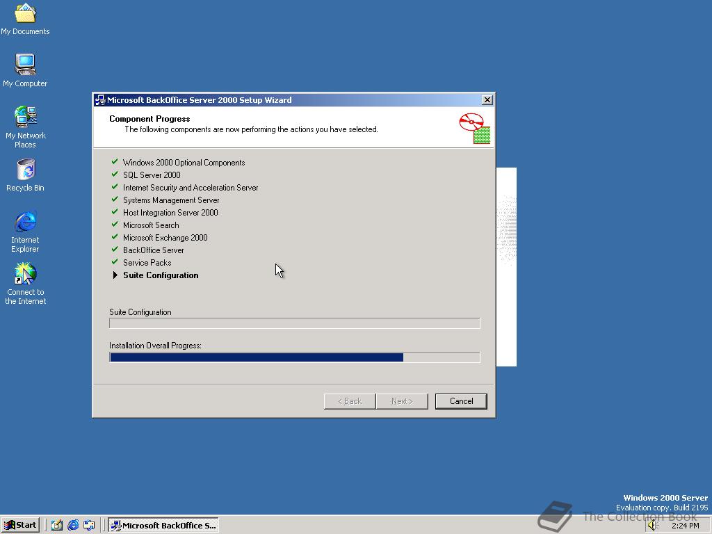Screen dimensions: 712x534
Task: Click the Microsoft Search text
Action: tap(151, 225)
